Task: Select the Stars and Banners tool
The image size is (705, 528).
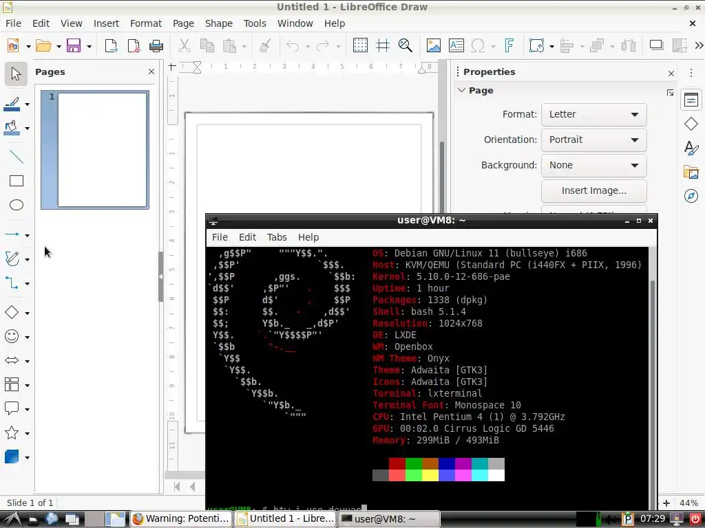Action: point(12,433)
